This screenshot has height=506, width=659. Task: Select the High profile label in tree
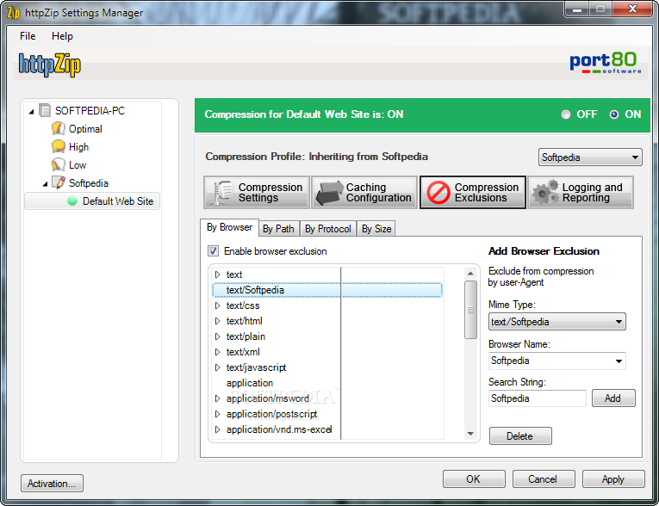[x=78, y=147]
